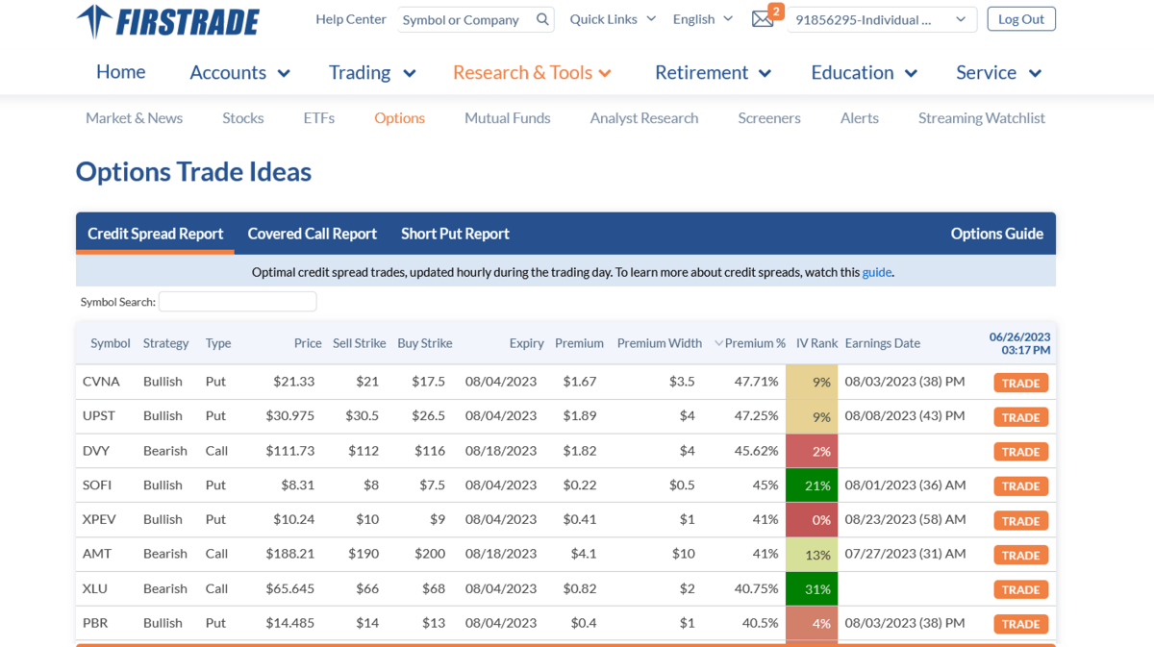Sort by the Price column header

[308, 343]
